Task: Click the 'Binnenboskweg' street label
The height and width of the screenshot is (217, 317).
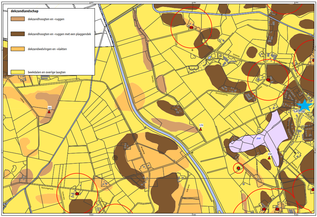Action: 222,94
